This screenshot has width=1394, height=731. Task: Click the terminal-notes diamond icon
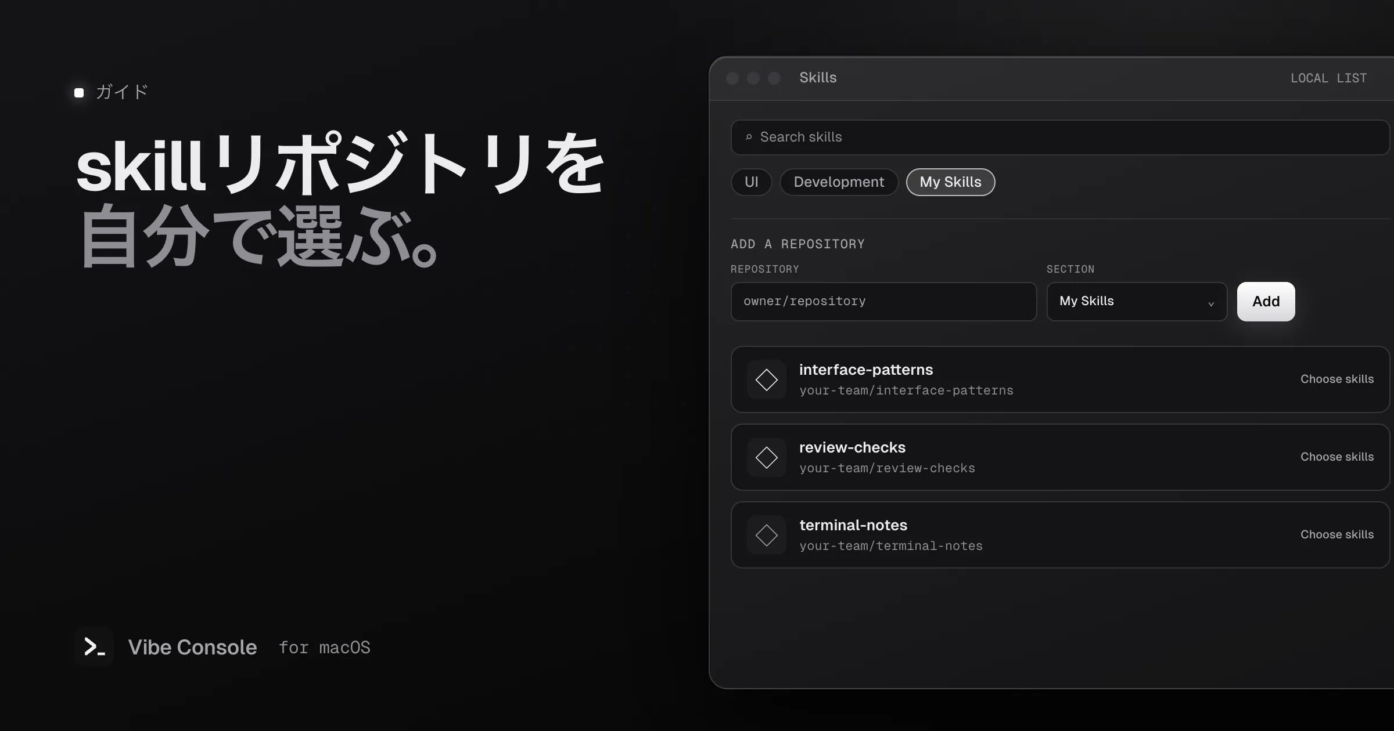[x=766, y=535]
